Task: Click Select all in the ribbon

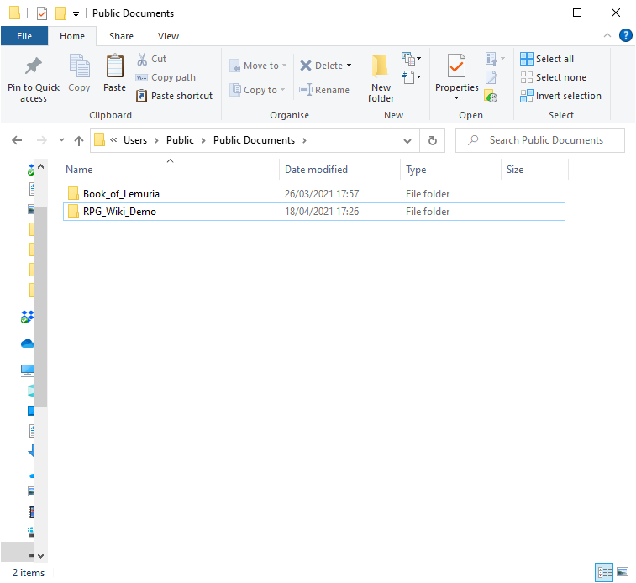Action: [x=547, y=59]
